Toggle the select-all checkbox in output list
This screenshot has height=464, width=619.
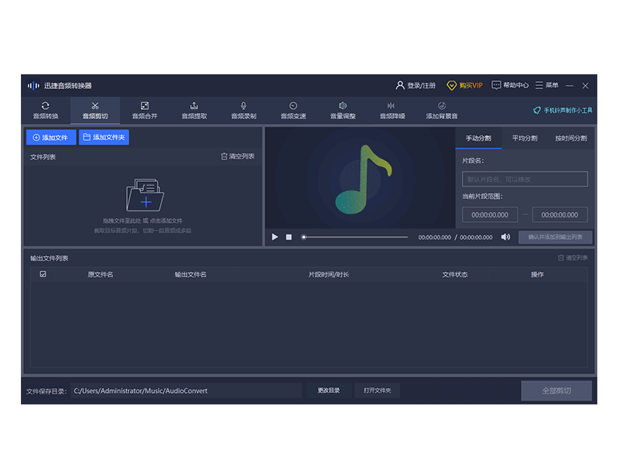tap(43, 274)
